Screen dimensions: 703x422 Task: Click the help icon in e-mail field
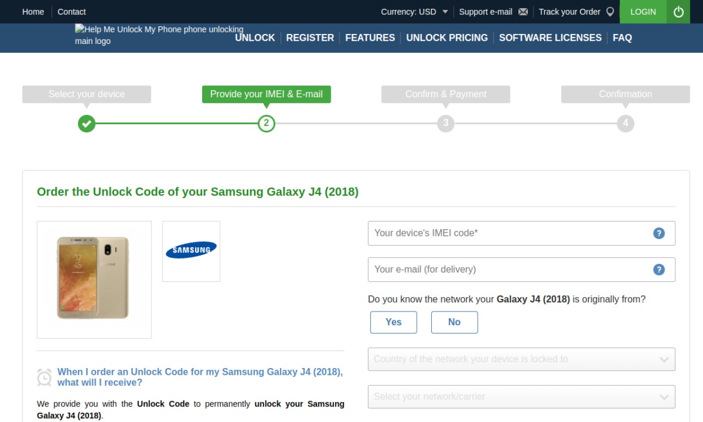tap(659, 269)
